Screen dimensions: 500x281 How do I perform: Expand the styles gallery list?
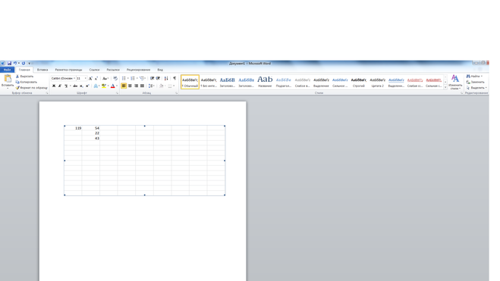coord(445,87)
